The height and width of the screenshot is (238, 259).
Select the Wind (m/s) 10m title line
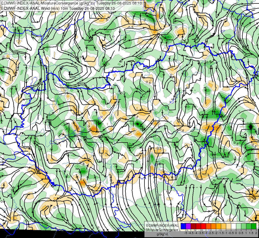tap(58, 8)
